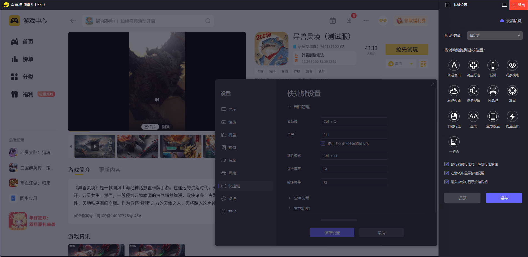This screenshot has height=257, width=528.
Task: Edit the 迷你模式 shortcut field Ctrl + F1
Action: 354,156
